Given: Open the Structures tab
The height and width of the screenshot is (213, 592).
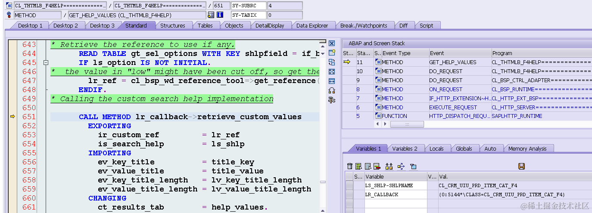Looking at the screenshot, I should (x=172, y=25).
